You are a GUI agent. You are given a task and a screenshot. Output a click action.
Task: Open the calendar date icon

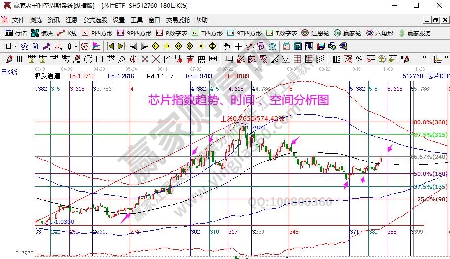[286, 46]
